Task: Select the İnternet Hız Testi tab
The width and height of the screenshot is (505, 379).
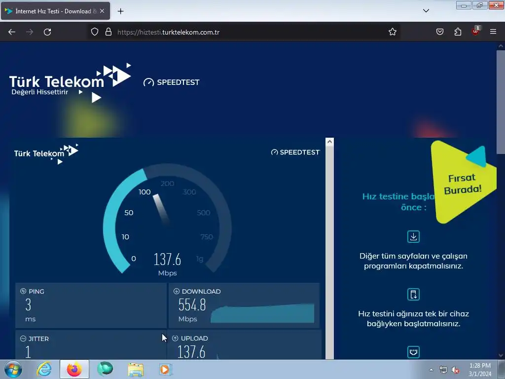Action: 55,11
